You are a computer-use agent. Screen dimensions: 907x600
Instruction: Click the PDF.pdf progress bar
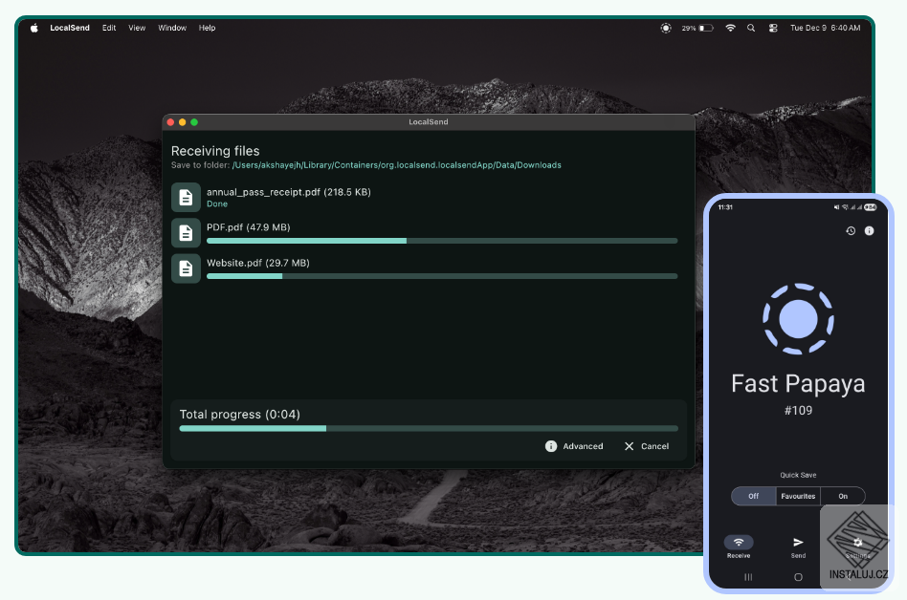point(442,241)
